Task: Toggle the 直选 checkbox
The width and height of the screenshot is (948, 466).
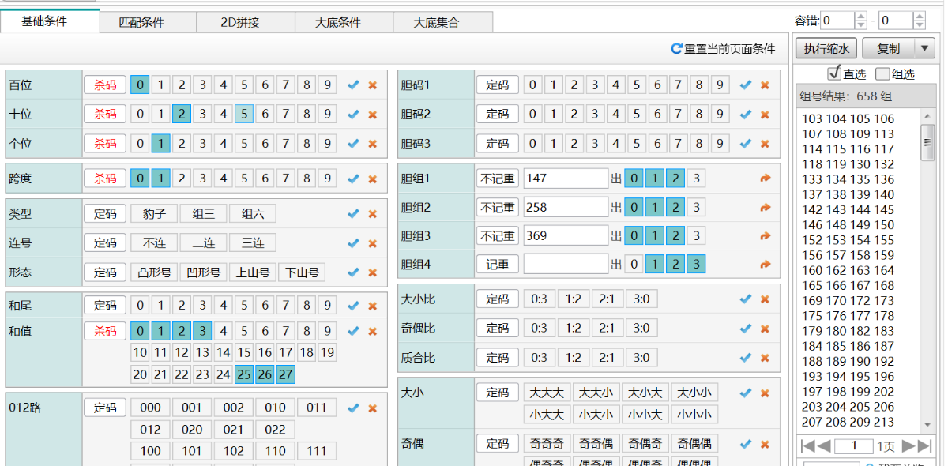Action: tap(833, 73)
